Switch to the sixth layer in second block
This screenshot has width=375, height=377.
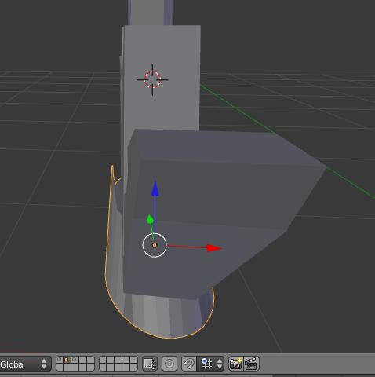(103, 360)
